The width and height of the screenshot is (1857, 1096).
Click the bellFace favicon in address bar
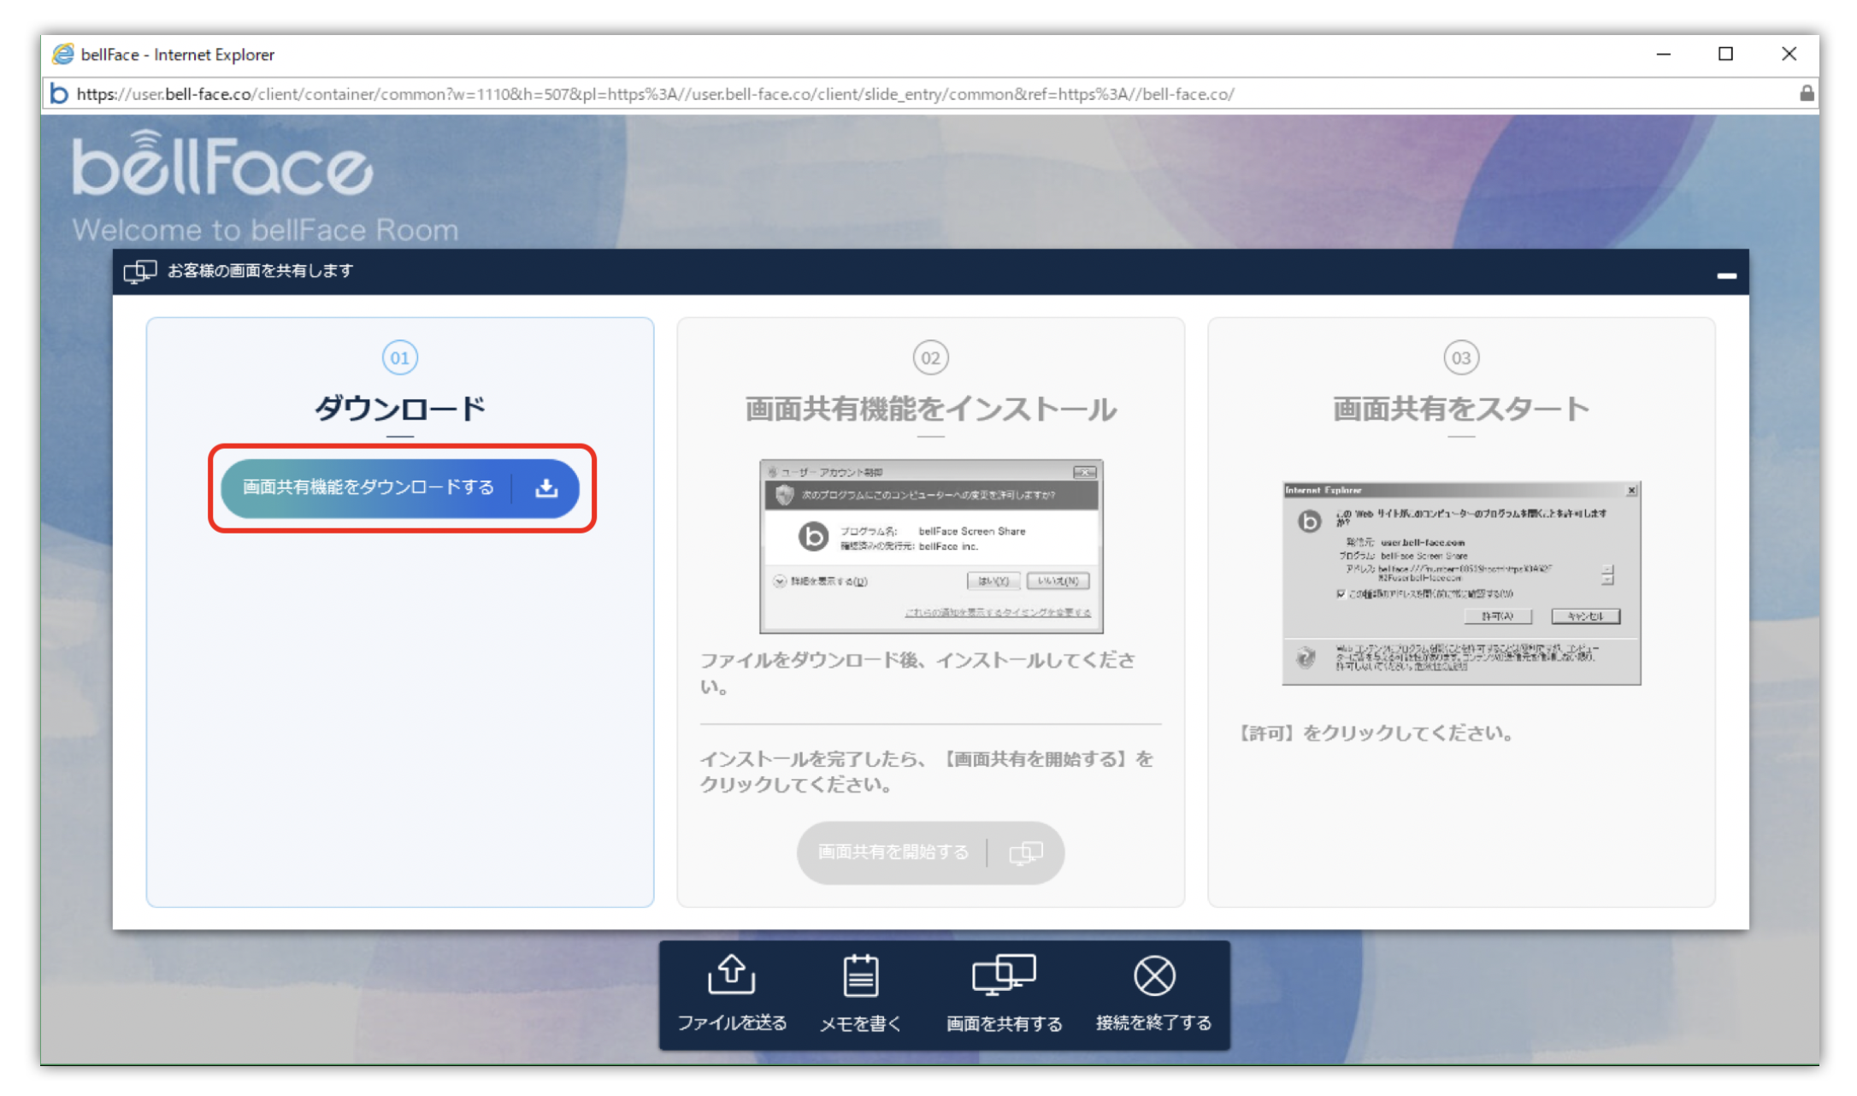coord(58,93)
